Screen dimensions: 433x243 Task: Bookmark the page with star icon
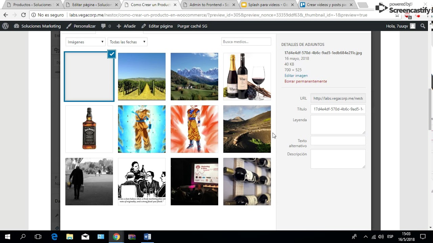tap(397, 16)
